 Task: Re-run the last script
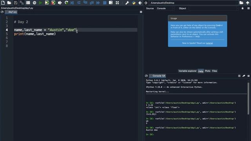click(66, 3)
